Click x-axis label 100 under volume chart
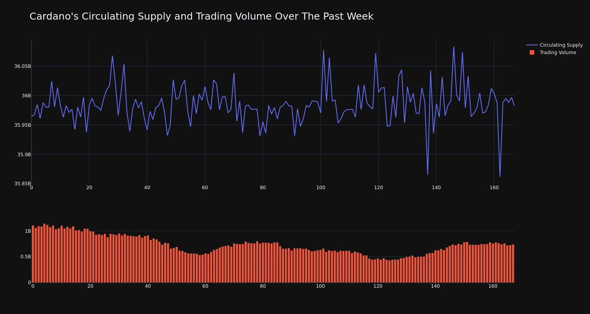This screenshot has width=590, height=314. point(321,286)
